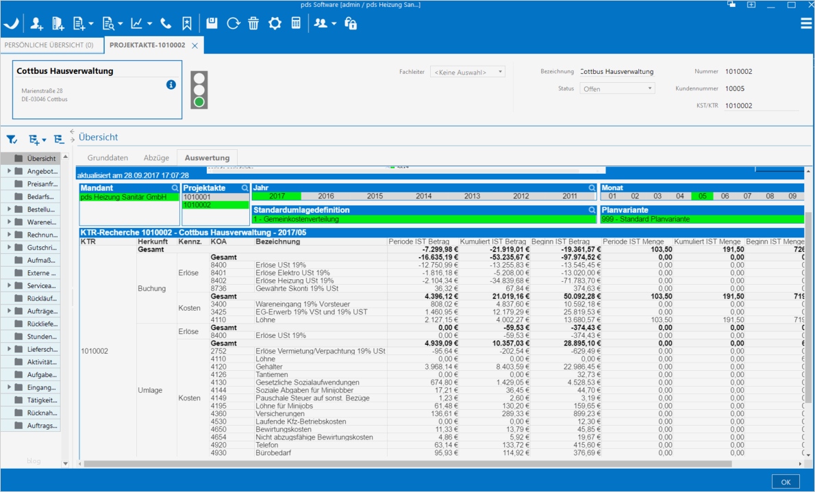Select year 2016 in Jahr filter

pos(326,196)
